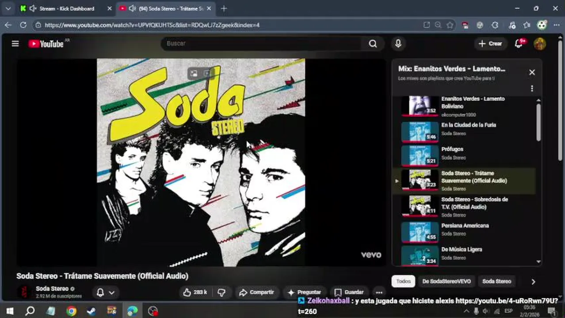Open the Windows Start menu
Image resolution: width=565 pixels, height=318 pixels.
tap(9, 311)
